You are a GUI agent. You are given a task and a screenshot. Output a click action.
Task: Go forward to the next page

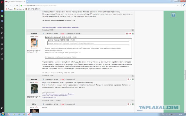[x=10, y=6]
